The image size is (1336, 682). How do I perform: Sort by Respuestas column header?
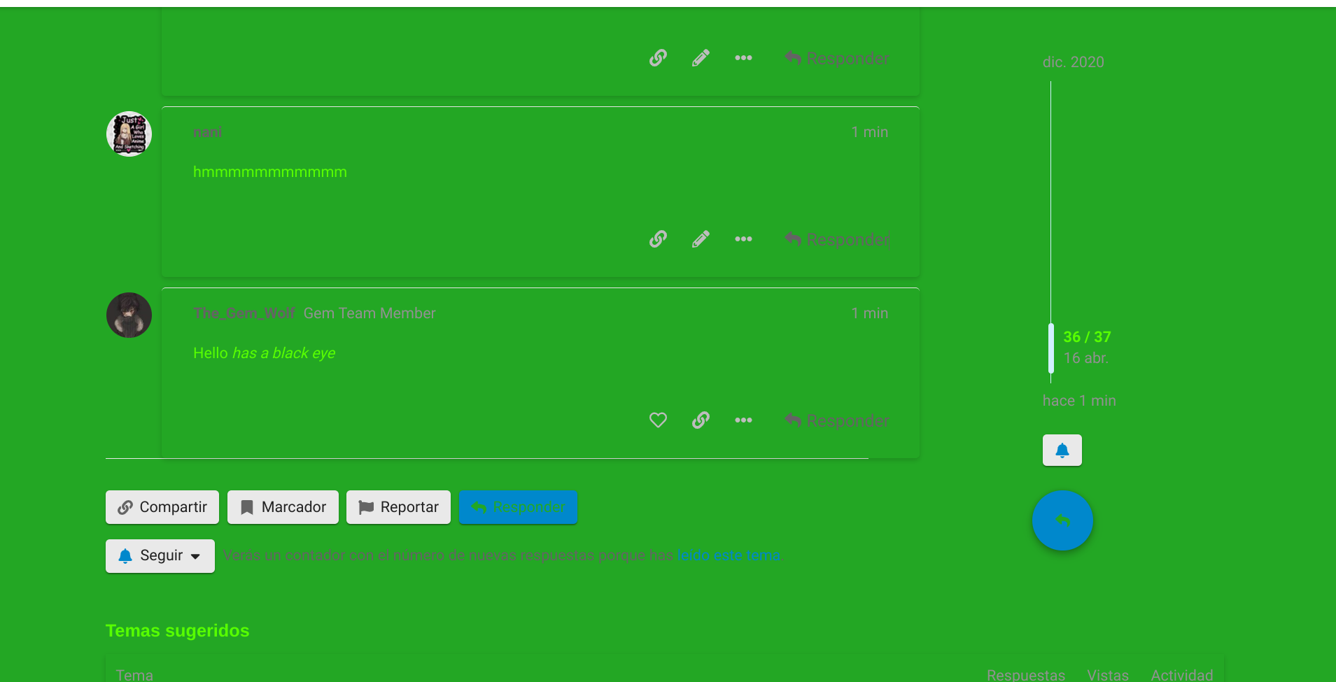(x=1026, y=675)
